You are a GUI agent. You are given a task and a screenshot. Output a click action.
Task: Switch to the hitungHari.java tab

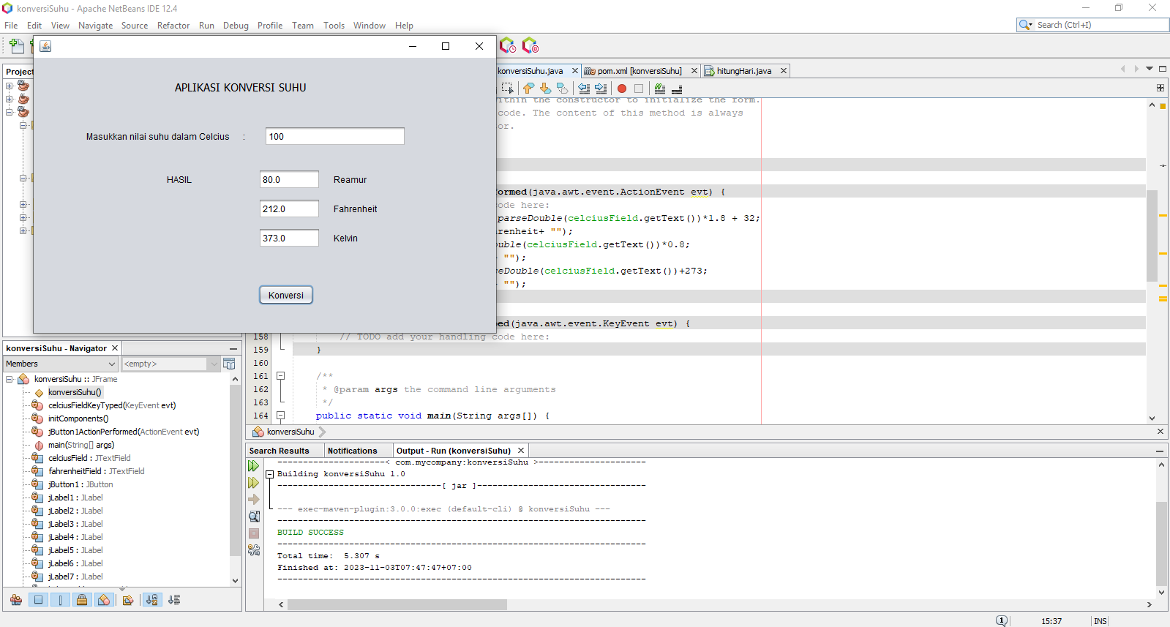click(x=743, y=71)
